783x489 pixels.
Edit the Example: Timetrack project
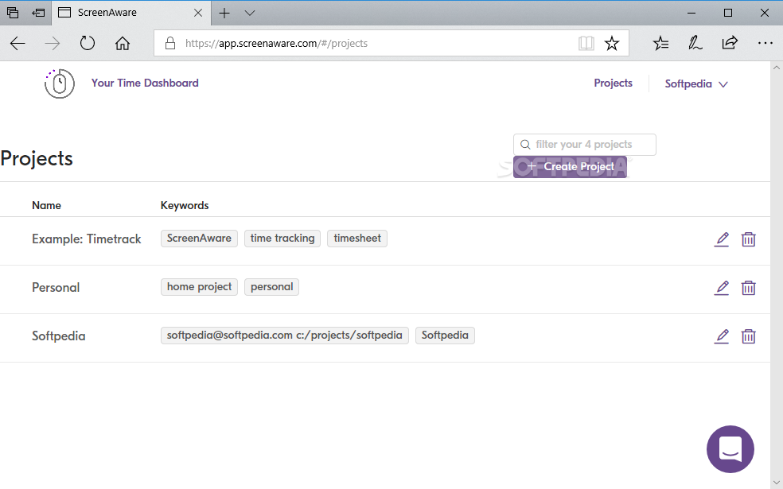pos(722,239)
